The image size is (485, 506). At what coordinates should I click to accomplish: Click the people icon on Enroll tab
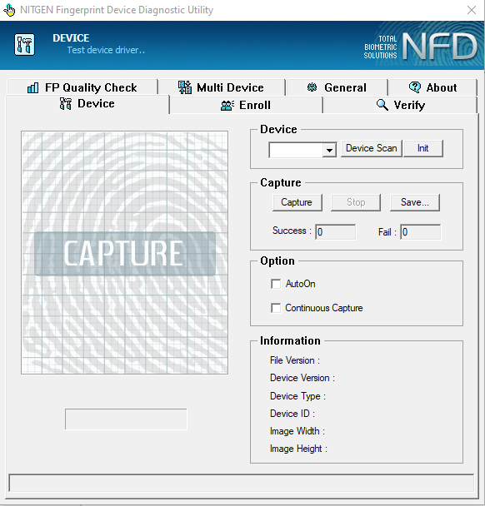(227, 106)
